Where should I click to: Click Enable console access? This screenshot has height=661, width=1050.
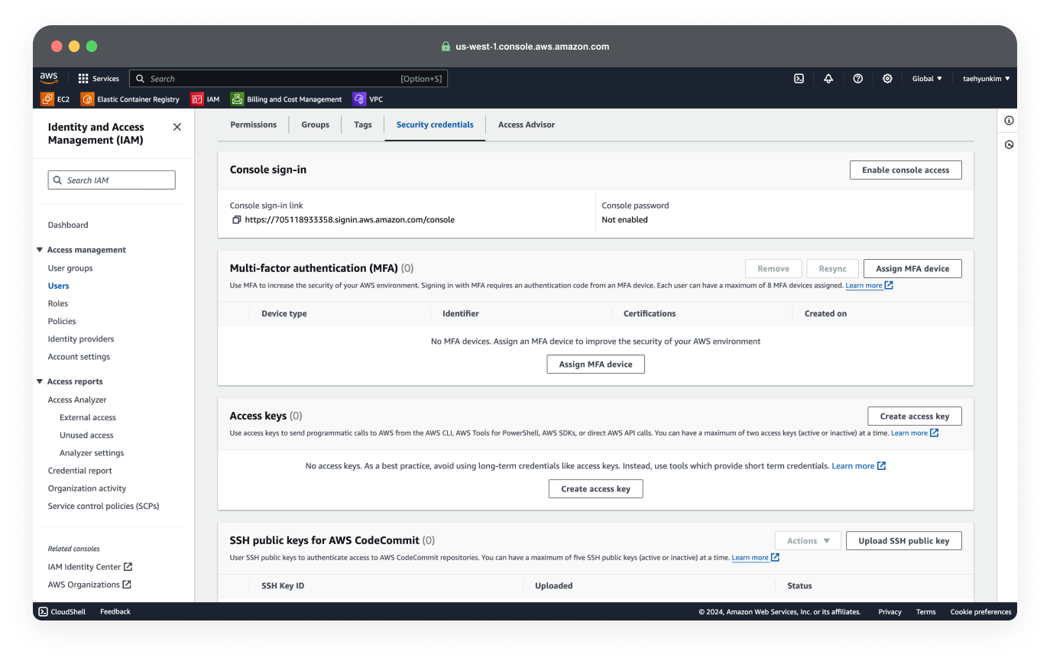[x=906, y=170]
